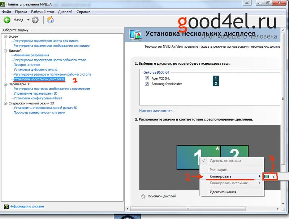Click the NVIDIA icon in title bar

(3, 4)
